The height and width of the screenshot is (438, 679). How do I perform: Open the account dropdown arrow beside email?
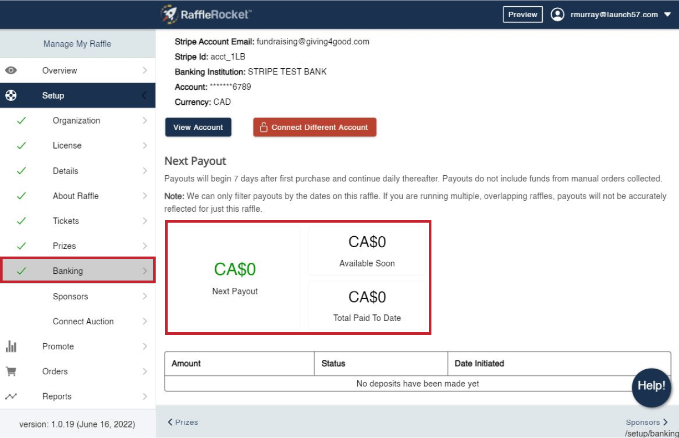(x=667, y=15)
